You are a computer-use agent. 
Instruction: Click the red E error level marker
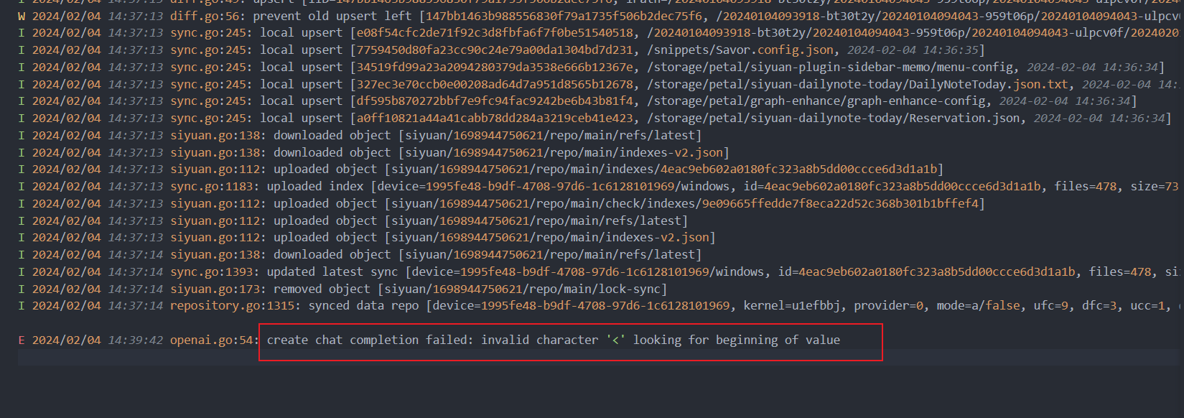coord(22,340)
